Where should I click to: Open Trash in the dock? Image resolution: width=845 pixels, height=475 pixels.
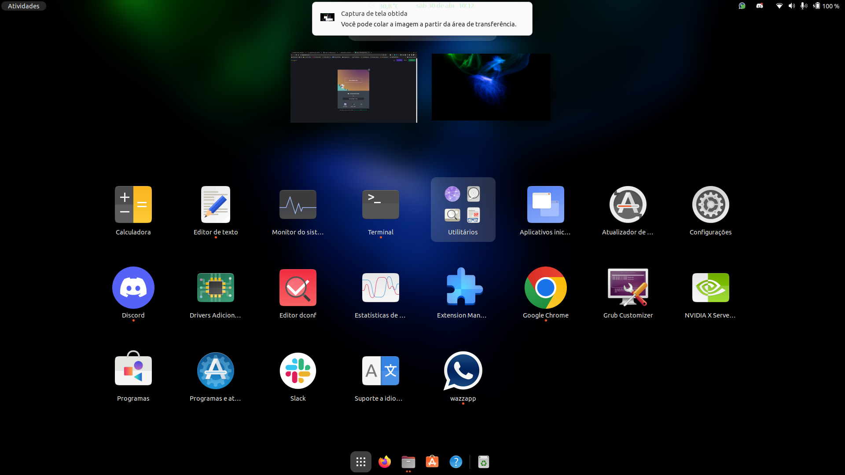click(484, 462)
